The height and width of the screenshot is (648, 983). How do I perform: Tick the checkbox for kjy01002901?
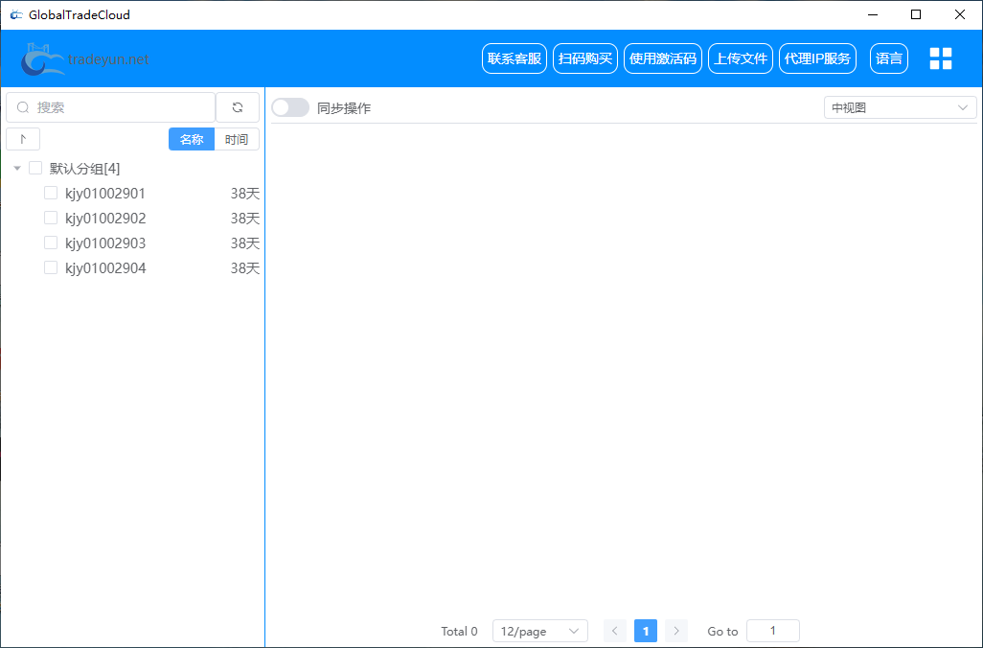pos(51,194)
